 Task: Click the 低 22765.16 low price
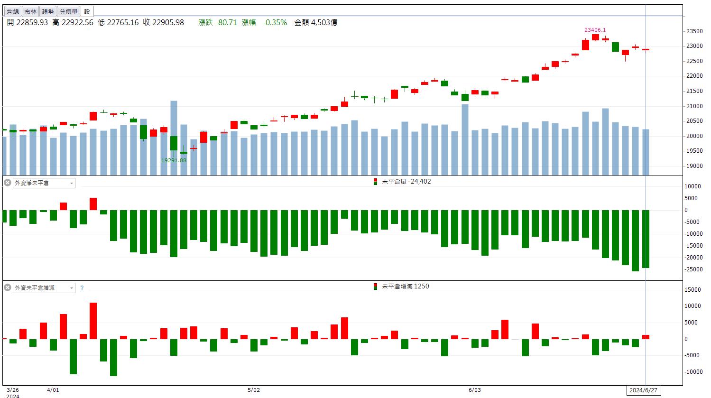[x=118, y=22]
